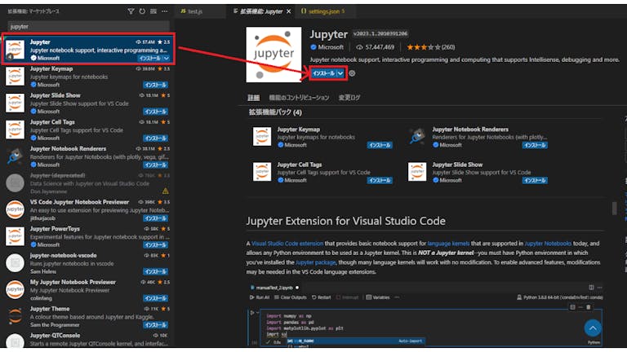Follow the language kernels link
The image size is (627, 352).
448,244
